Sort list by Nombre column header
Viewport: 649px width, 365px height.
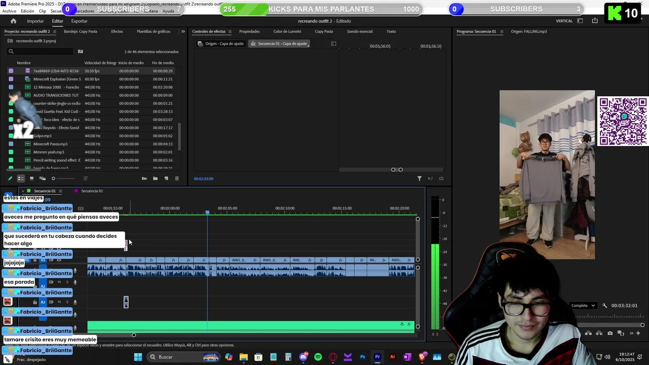[24, 63]
